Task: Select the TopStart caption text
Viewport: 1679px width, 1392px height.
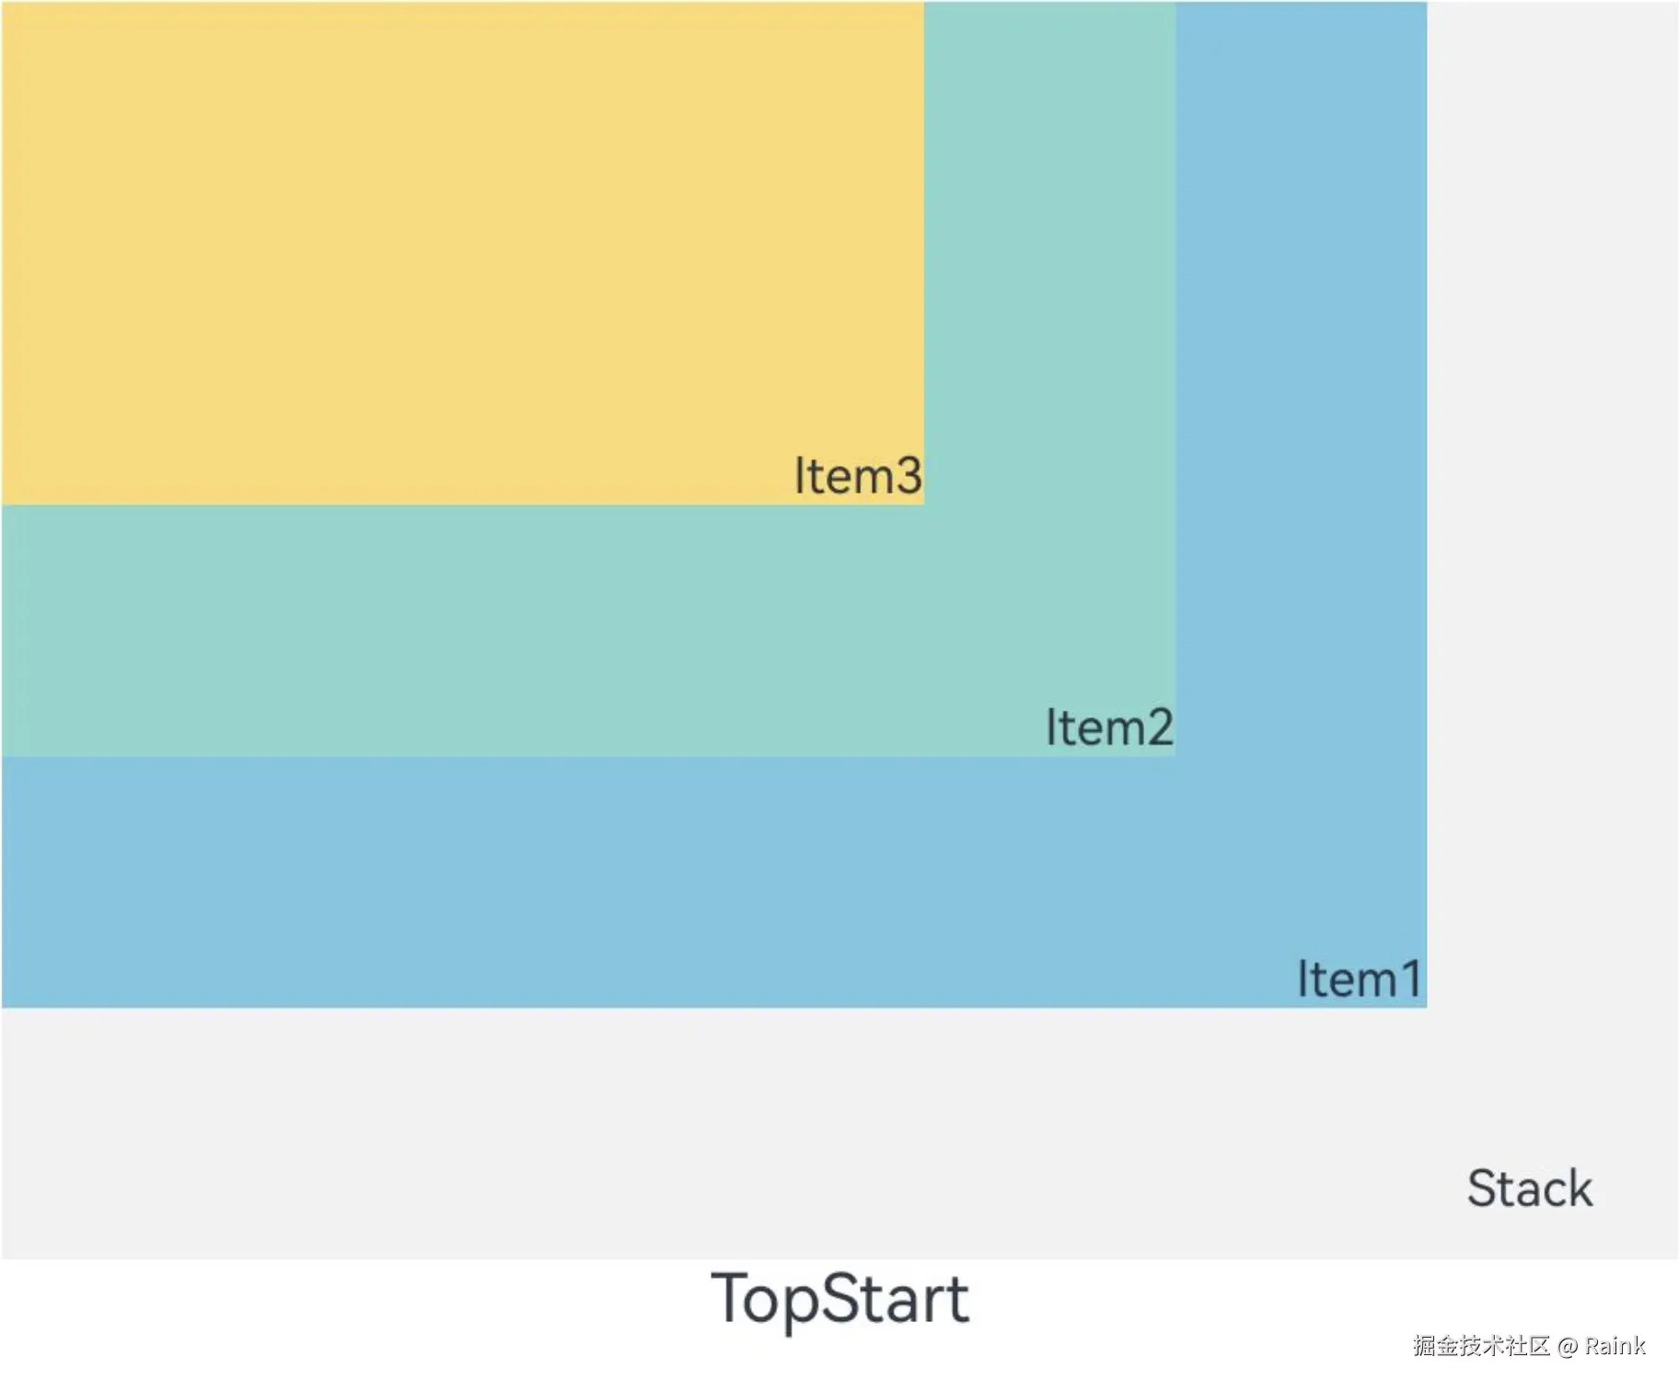Action: point(839,1299)
